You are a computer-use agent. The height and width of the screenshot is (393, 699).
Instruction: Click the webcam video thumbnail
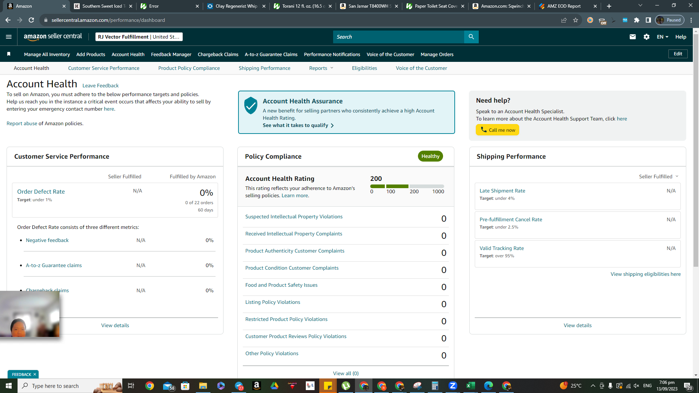click(x=29, y=314)
